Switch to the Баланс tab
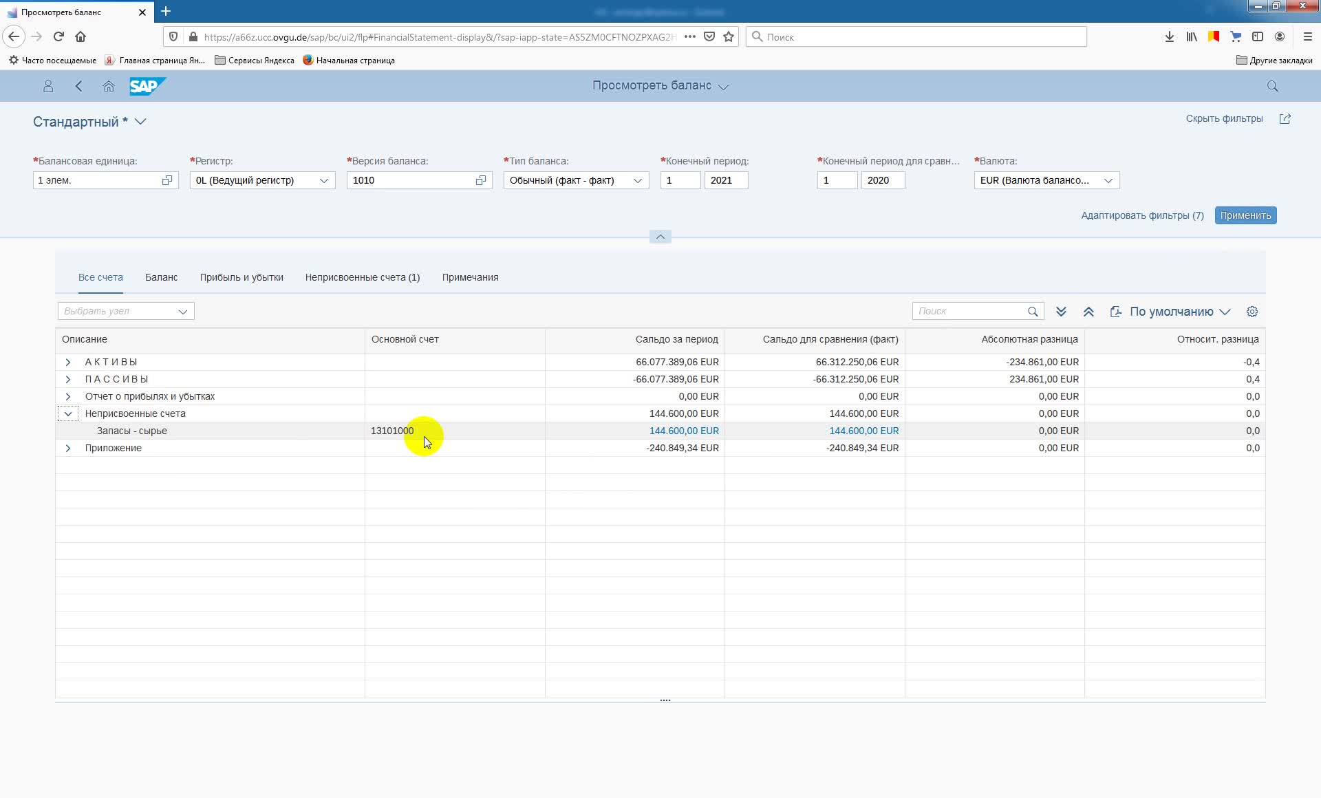Image resolution: width=1321 pixels, height=798 pixels. coord(161,277)
